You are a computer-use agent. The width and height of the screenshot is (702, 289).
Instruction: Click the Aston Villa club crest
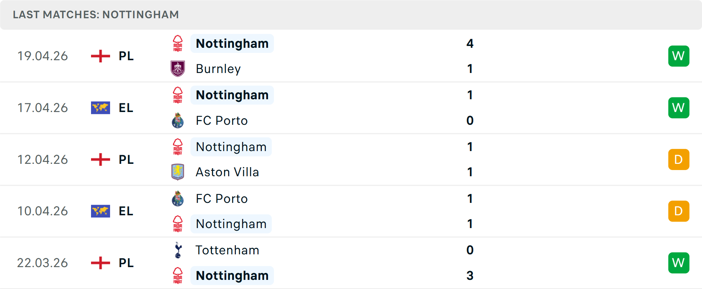(178, 172)
